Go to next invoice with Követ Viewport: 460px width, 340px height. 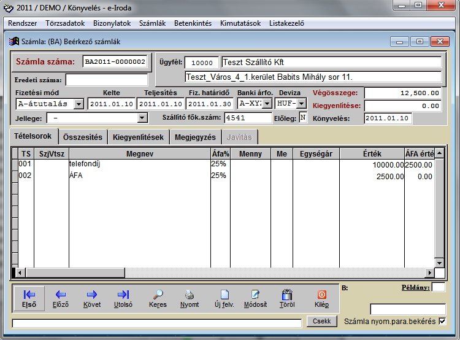pyautogui.click(x=91, y=298)
